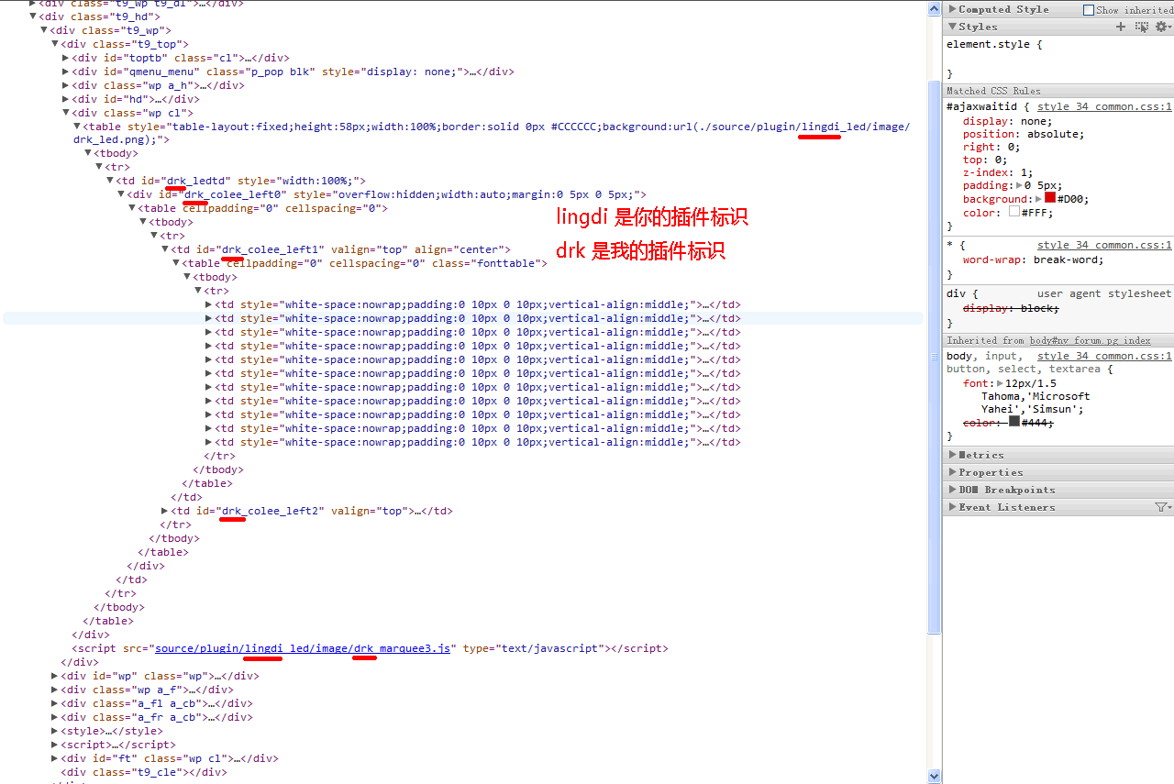Expand the DOM Breakpoints section
The height and width of the screenshot is (784, 1174).
tap(952, 490)
